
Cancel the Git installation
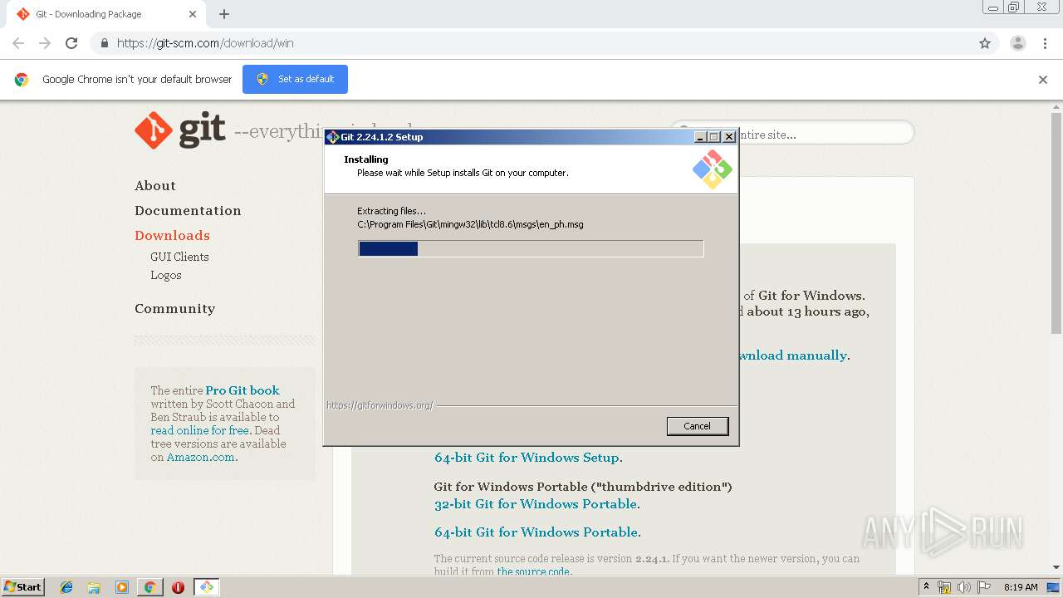(698, 426)
